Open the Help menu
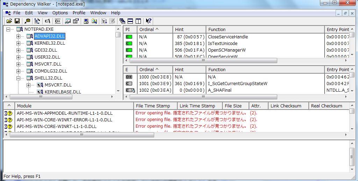358x181 pixels. pos(116,13)
